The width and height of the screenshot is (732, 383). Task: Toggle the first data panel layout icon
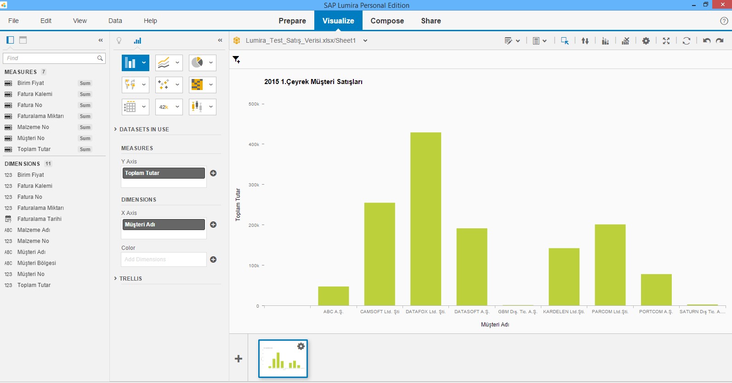(x=10, y=40)
